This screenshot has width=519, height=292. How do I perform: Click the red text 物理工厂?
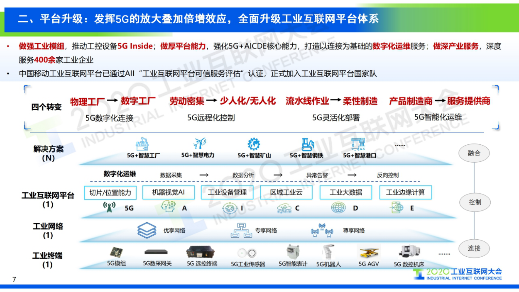pyautogui.click(x=88, y=101)
